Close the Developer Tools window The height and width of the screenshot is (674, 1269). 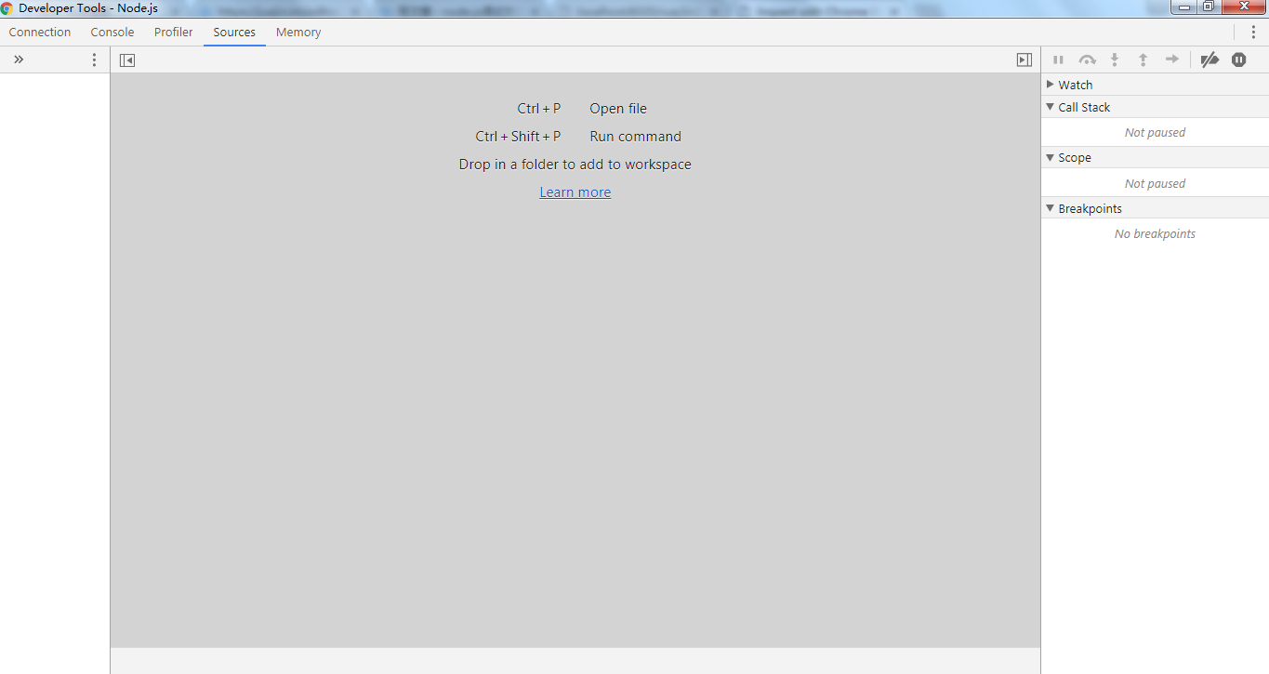click(1243, 7)
